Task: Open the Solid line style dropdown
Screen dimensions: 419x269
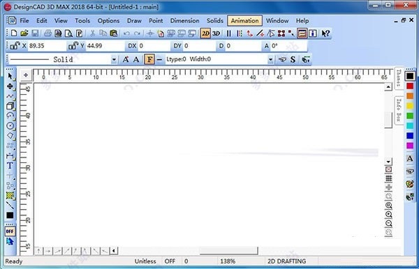Action: pyautogui.click(x=114, y=59)
